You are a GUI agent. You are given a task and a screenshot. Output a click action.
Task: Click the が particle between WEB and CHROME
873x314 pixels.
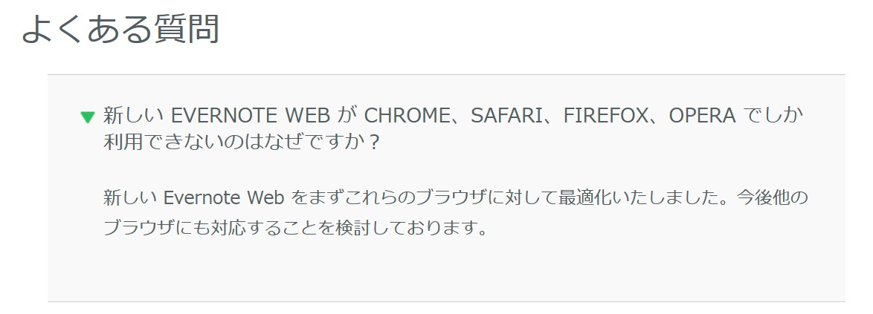point(344,116)
